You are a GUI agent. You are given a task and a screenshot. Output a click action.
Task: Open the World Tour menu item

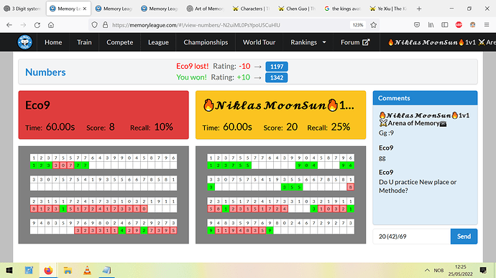click(x=259, y=42)
